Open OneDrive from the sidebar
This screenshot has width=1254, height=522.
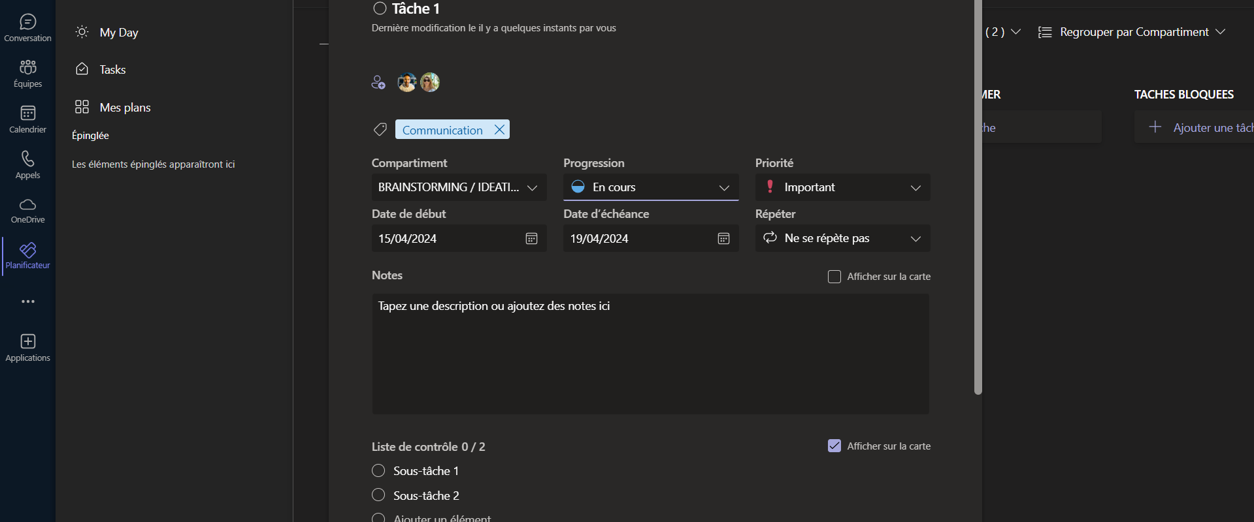[27, 211]
